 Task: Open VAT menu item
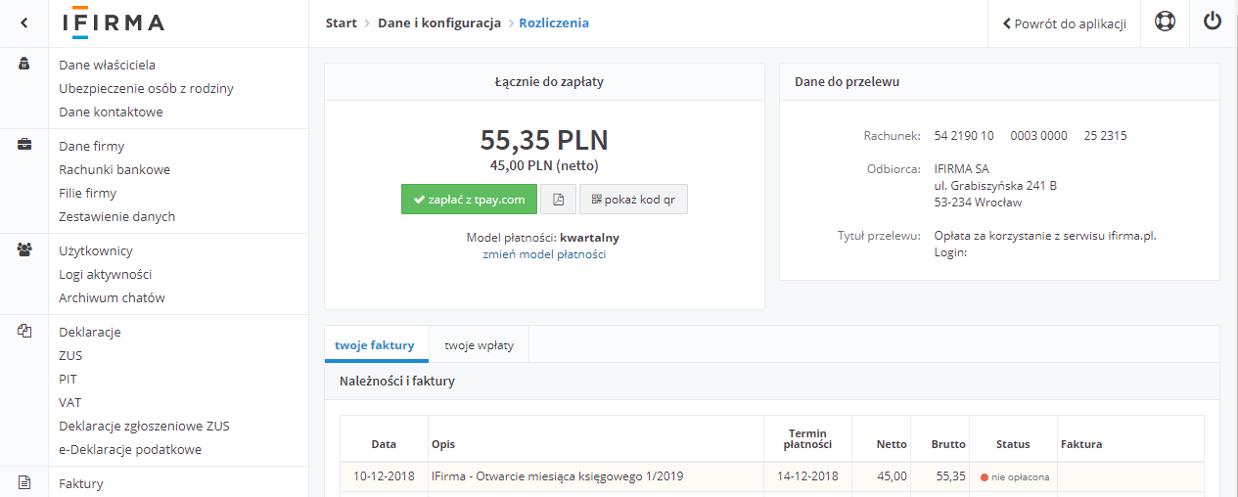coord(69,402)
